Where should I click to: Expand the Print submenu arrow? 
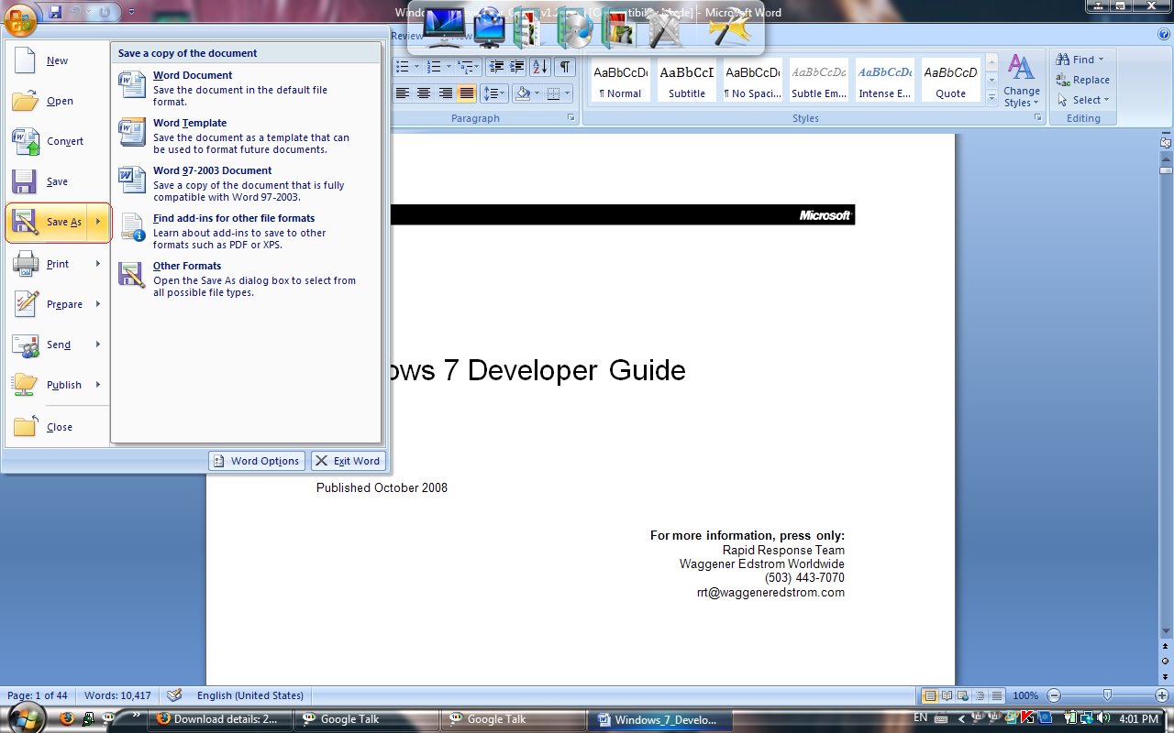pyautogui.click(x=98, y=264)
